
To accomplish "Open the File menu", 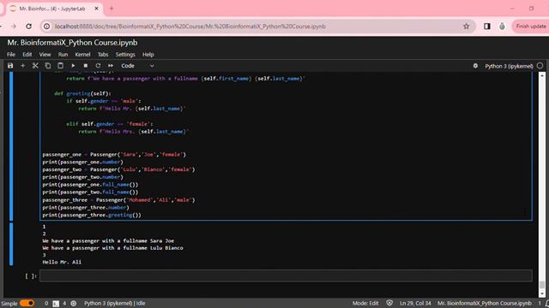I will tap(11, 55).
